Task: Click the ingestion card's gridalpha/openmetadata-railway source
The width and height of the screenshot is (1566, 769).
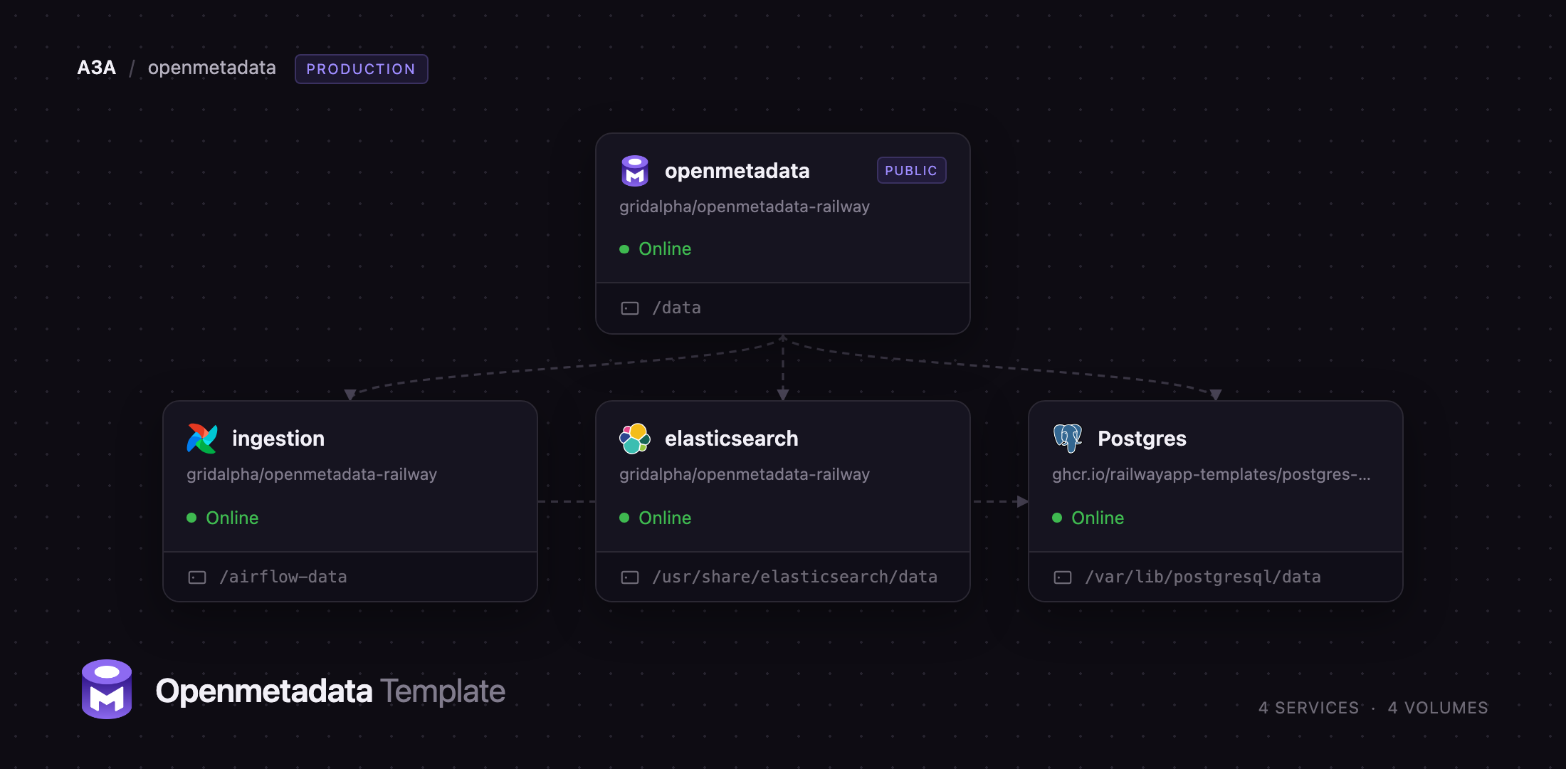Action: (x=312, y=474)
